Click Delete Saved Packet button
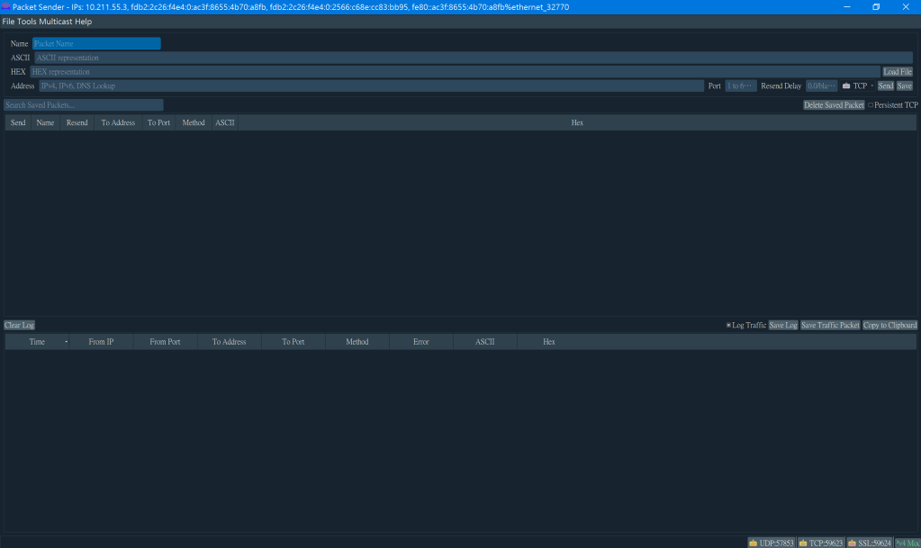This screenshot has width=921, height=548. click(834, 105)
